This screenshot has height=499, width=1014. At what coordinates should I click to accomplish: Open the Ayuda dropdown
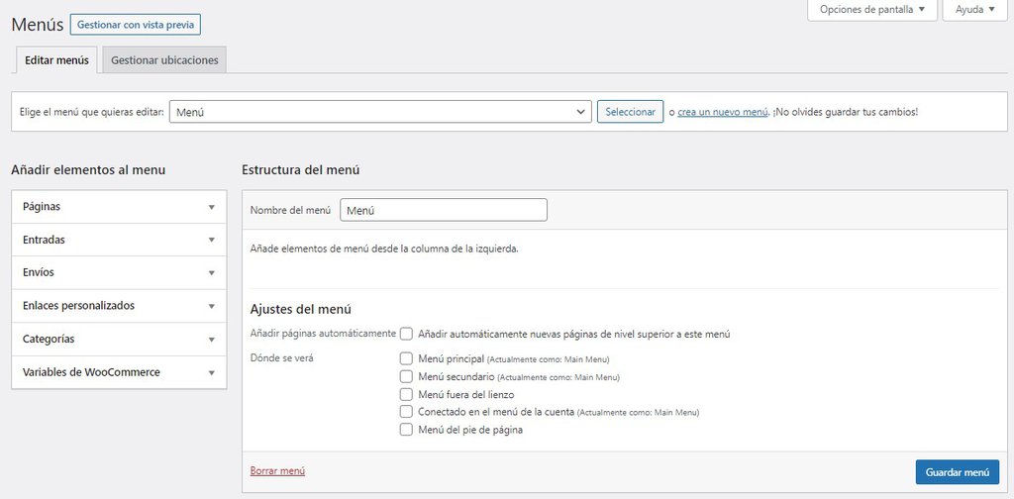coord(974,10)
